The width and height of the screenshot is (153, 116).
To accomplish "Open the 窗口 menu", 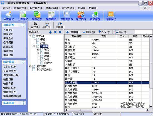I will click(x=82, y=8).
